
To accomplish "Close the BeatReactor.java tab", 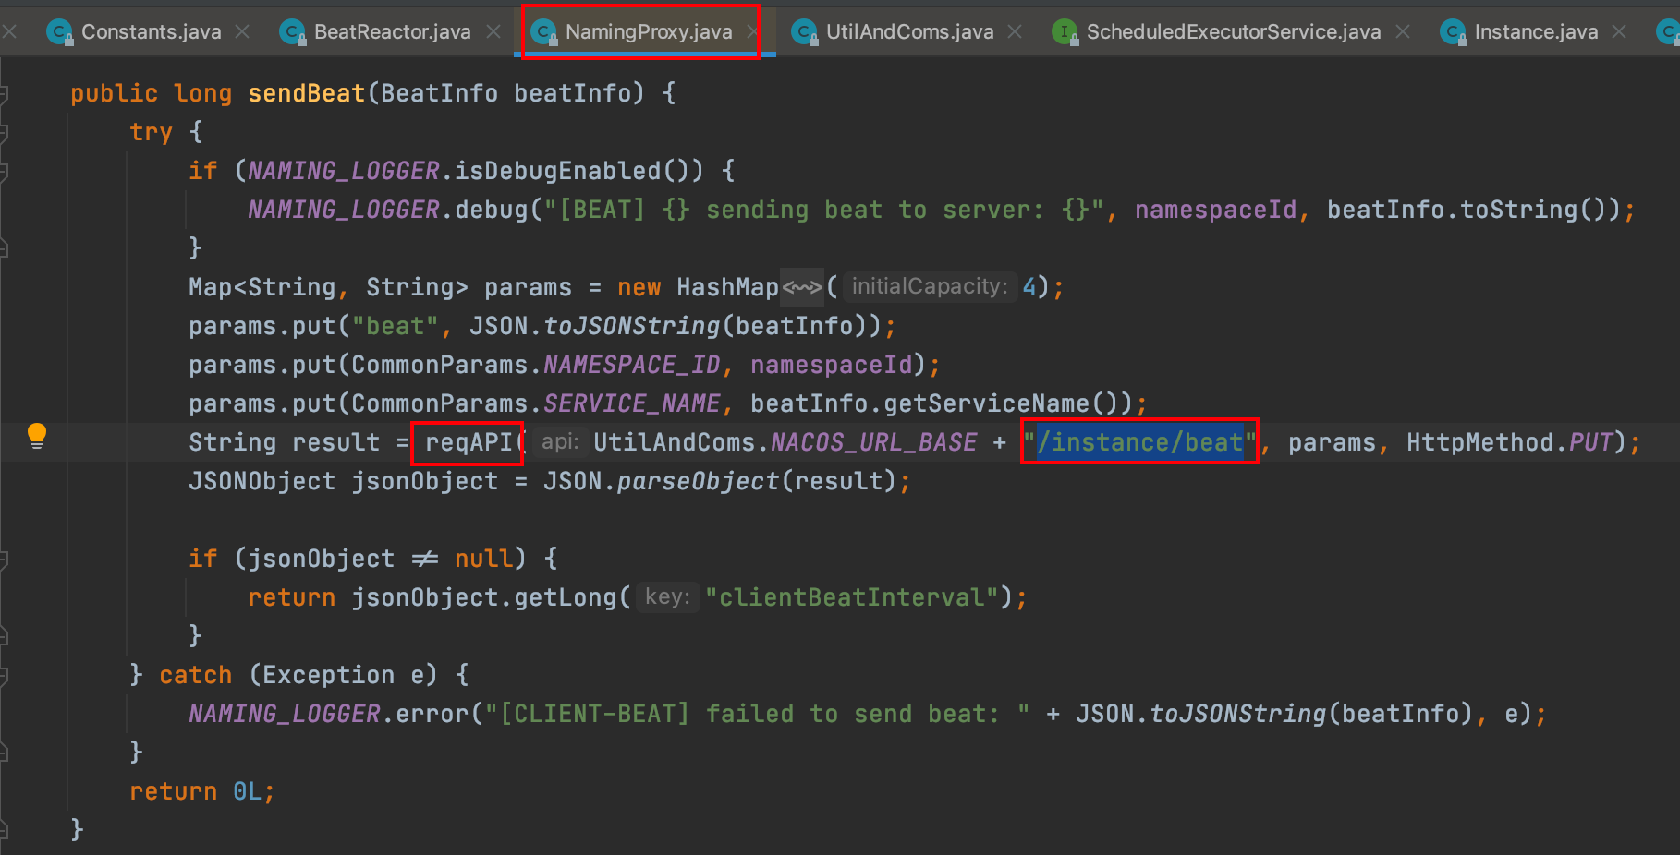I will pyautogui.click(x=493, y=32).
